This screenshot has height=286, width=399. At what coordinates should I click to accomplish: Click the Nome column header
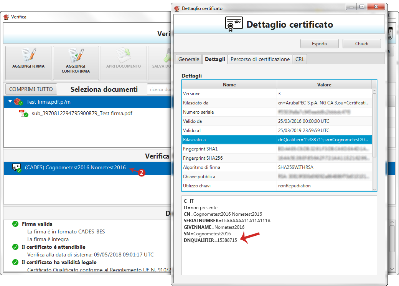(229, 84)
